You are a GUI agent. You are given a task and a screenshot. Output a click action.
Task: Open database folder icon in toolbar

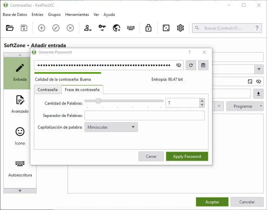pos(10,28)
